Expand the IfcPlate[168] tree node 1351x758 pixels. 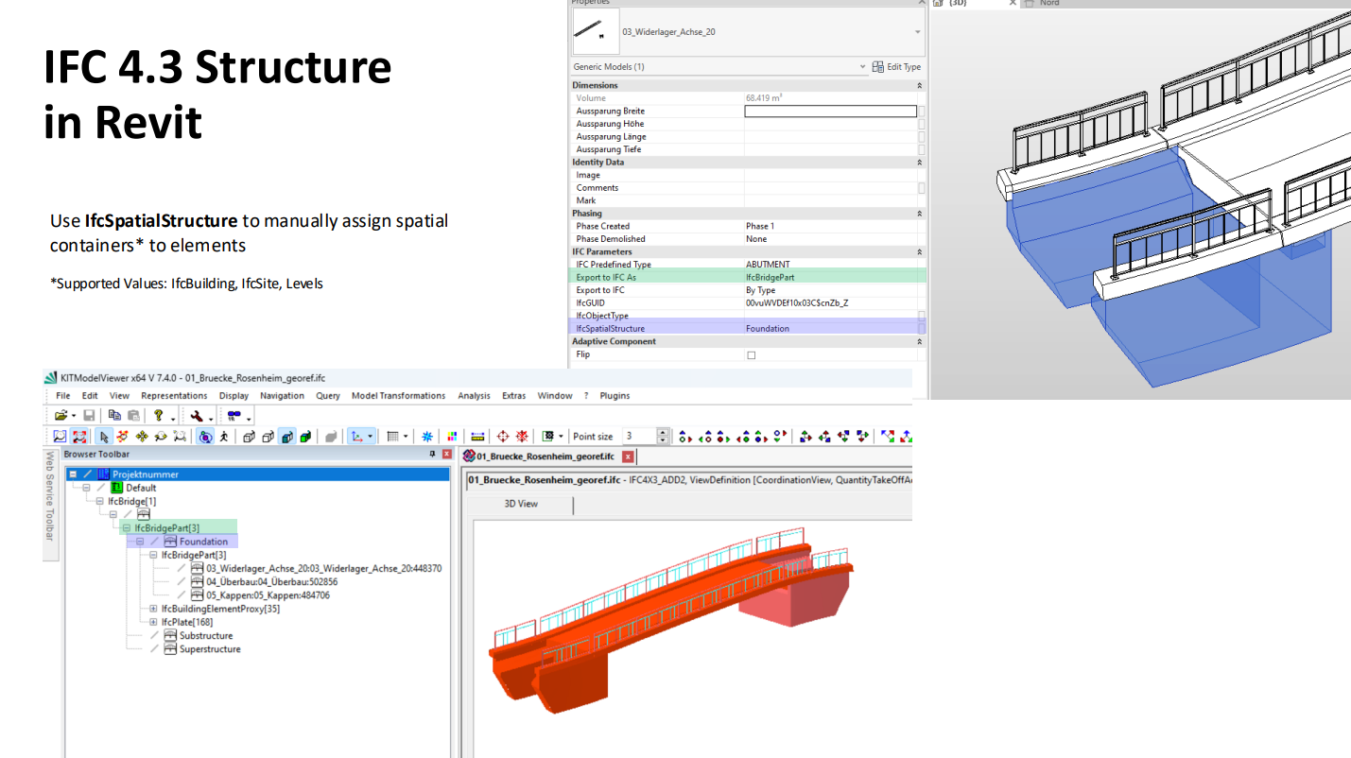coord(153,623)
